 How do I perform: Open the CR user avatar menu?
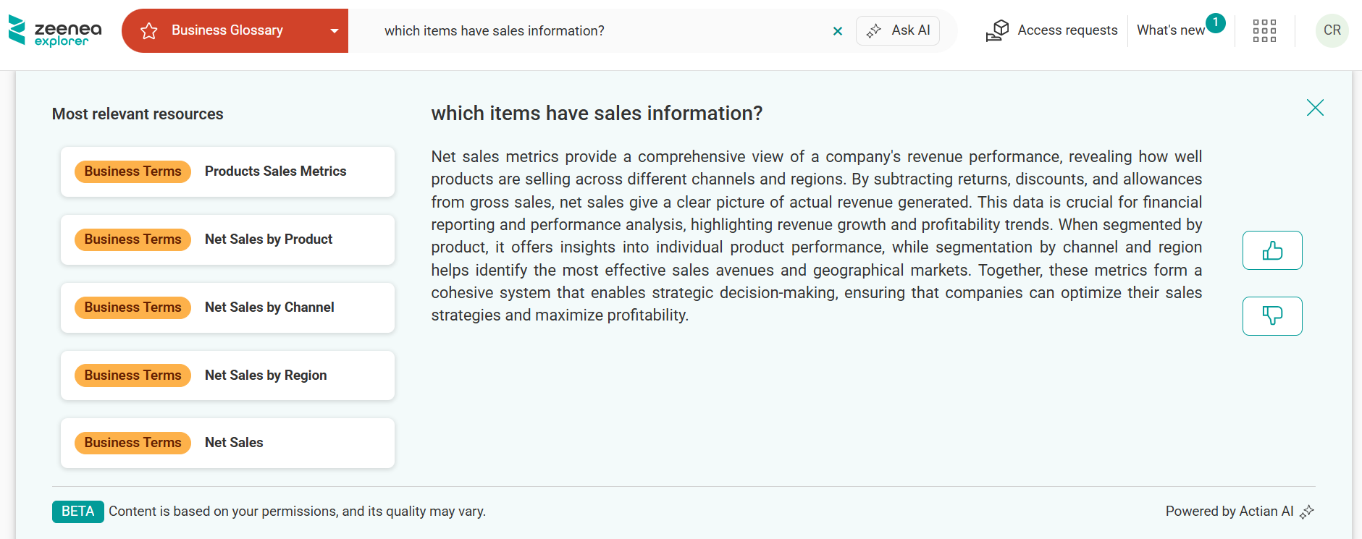pyautogui.click(x=1332, y=30)
